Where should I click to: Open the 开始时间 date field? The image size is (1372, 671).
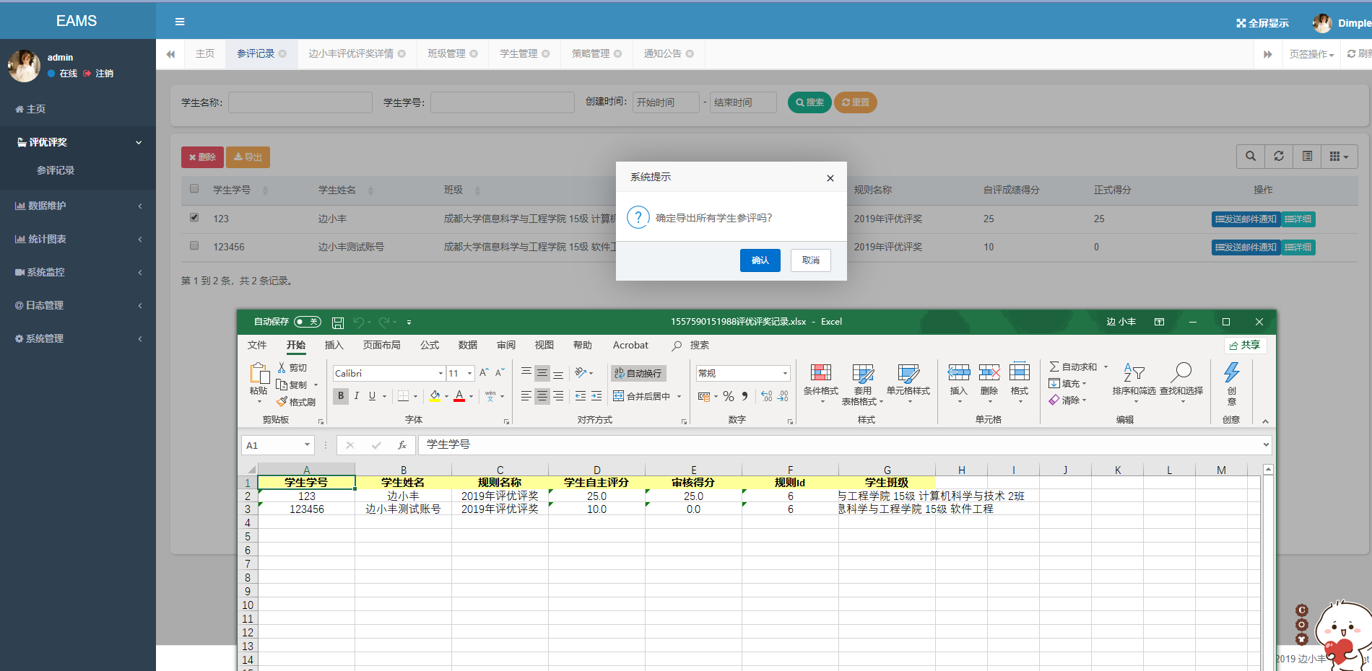click(666, 102)
